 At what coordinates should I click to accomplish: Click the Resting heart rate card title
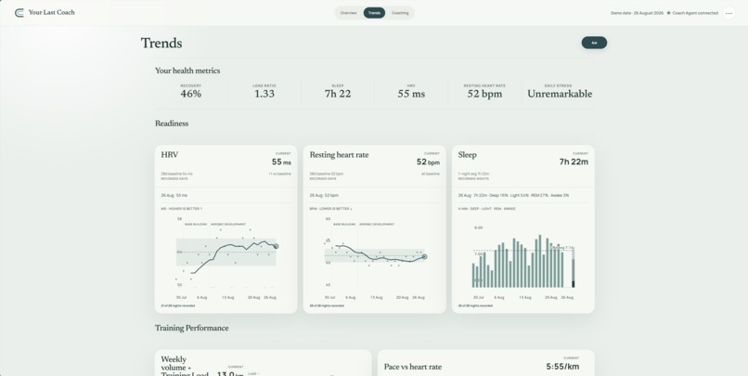tap(339, 155)
